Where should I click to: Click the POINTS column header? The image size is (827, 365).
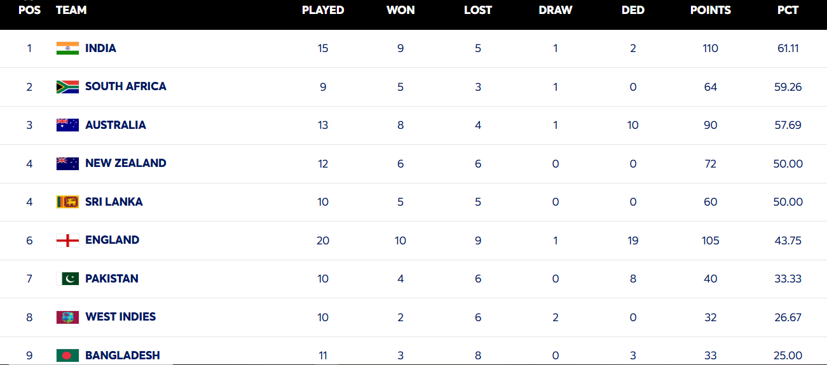[x=710, y=10]
